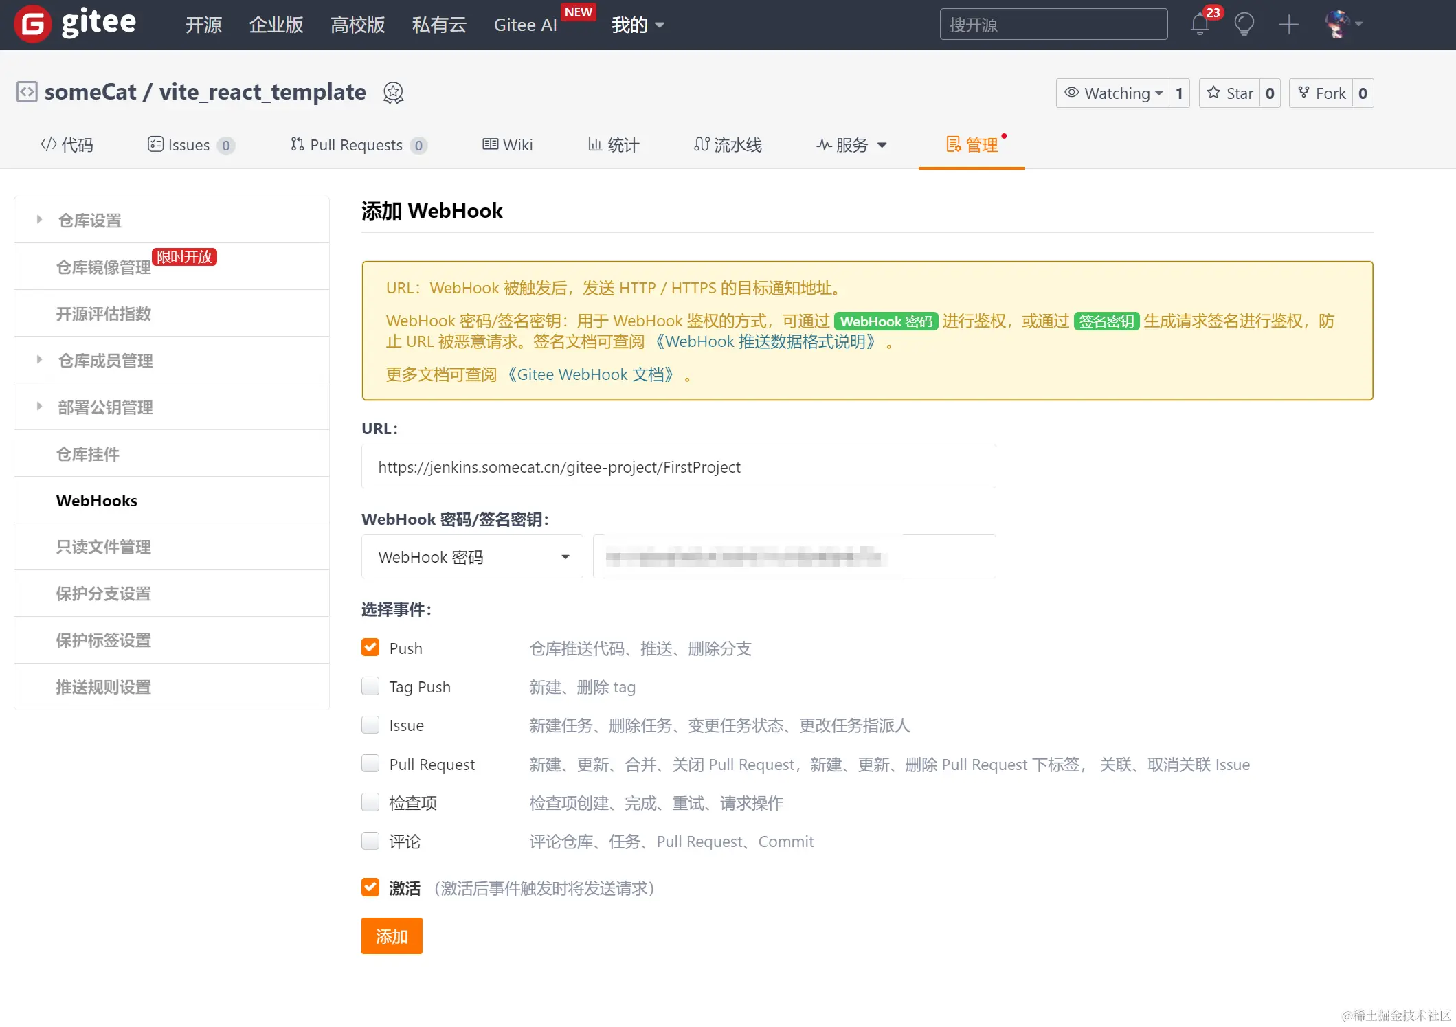Open the notifications bell icon

(x=1200, y=25)
